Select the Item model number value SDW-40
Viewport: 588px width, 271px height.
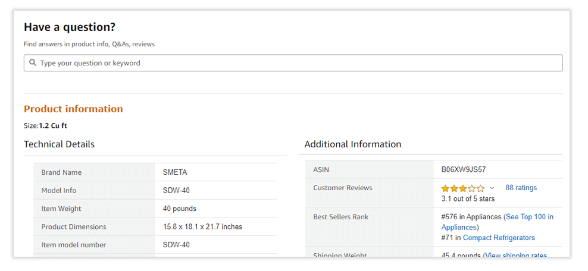[176, 245]
